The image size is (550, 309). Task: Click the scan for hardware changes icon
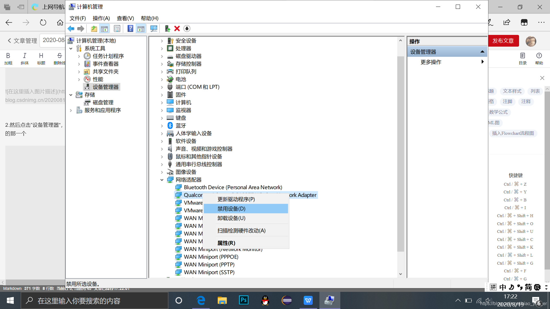154,29
